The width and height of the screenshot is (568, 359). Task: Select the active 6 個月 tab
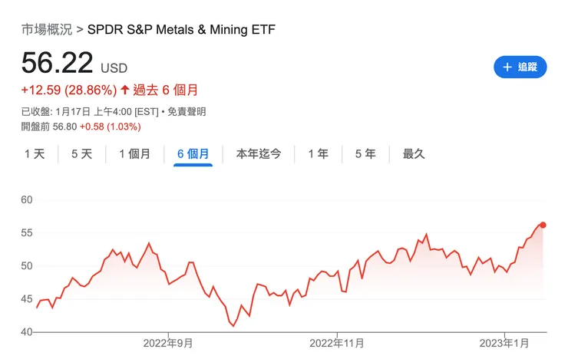click(193, 154)
